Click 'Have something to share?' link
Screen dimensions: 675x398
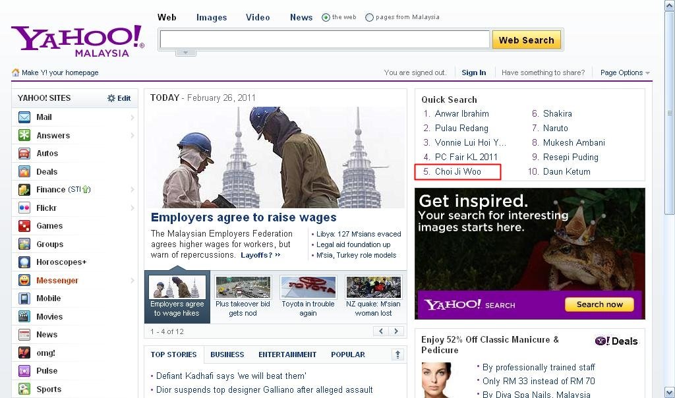tap(543, 72)
